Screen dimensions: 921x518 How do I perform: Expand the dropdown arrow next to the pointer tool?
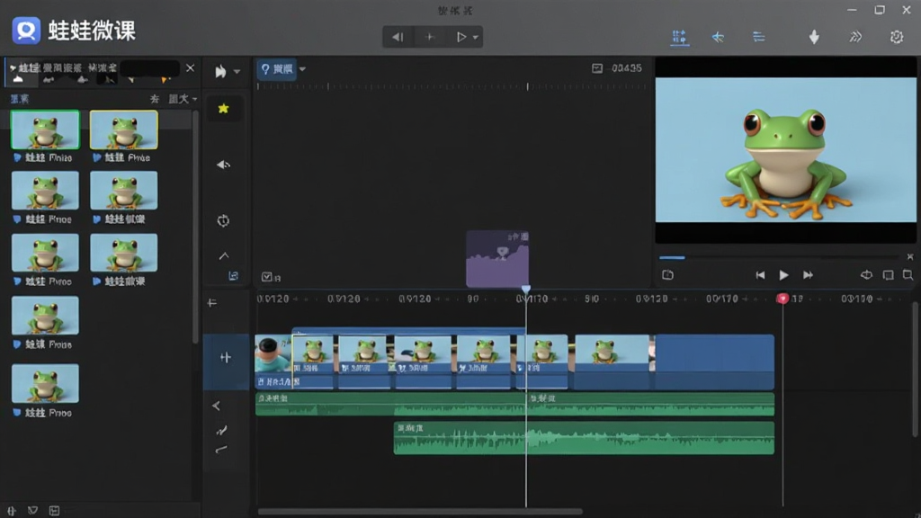[x=237, y=72]
